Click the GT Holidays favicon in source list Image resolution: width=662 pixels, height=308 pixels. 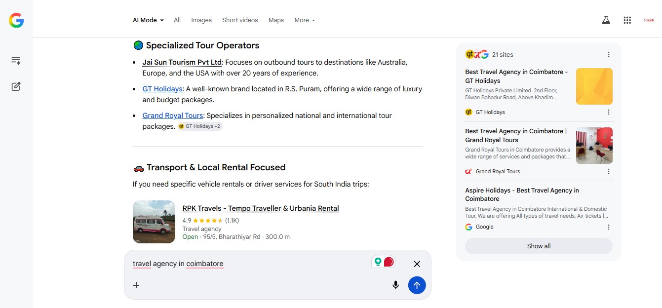click(469, 112)
